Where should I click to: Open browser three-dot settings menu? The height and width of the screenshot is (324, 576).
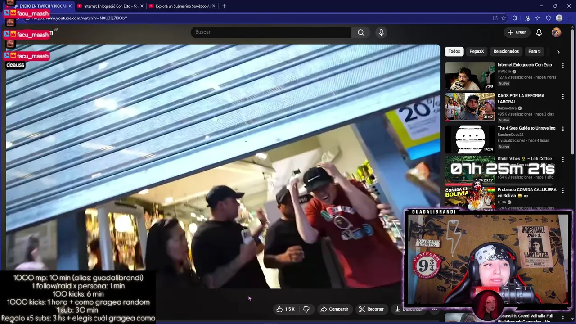pyautogui.click(x=570, y=18)
